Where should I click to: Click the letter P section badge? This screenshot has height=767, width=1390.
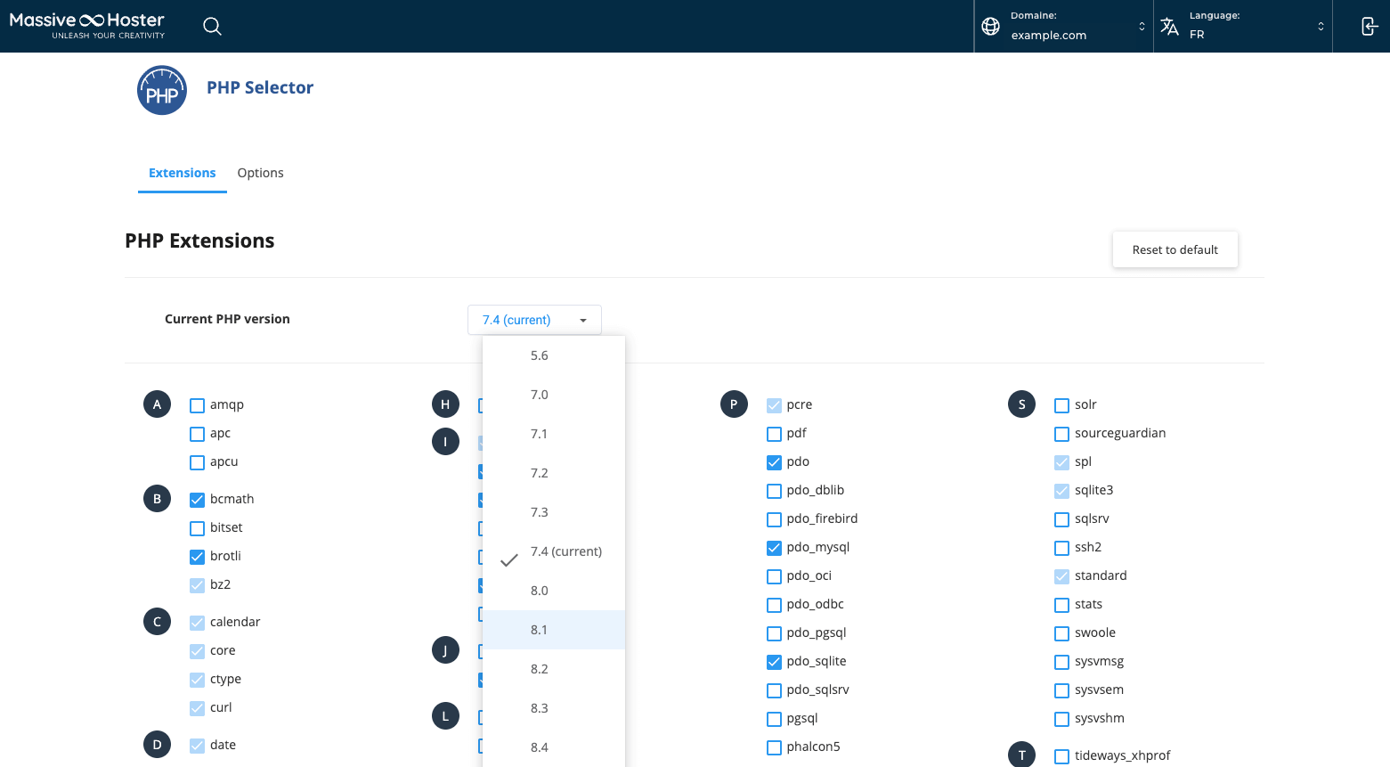(x=734, y=404)
